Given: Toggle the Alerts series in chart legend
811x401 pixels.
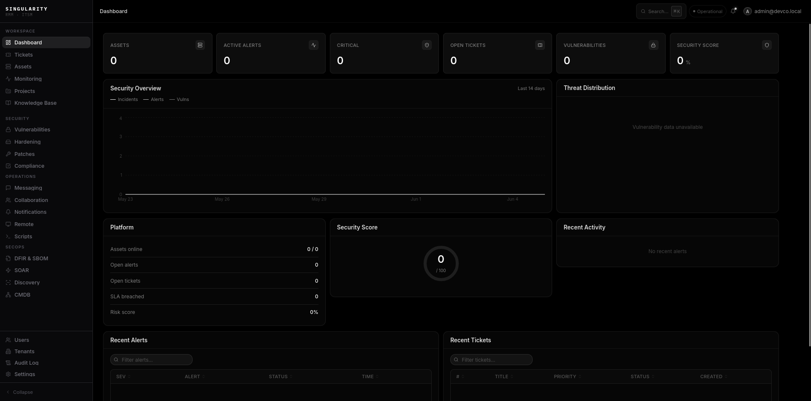Looking at the screenshot, I should point(153,100).
